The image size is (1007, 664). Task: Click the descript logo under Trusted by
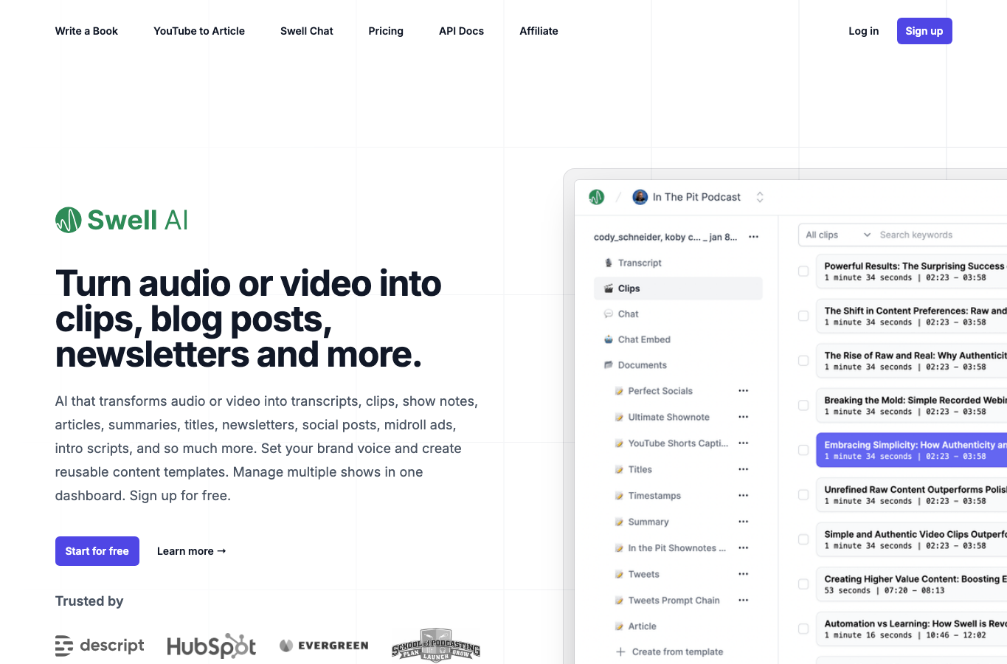coord(100,646)
